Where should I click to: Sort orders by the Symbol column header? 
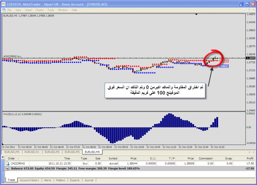(113, 158)
